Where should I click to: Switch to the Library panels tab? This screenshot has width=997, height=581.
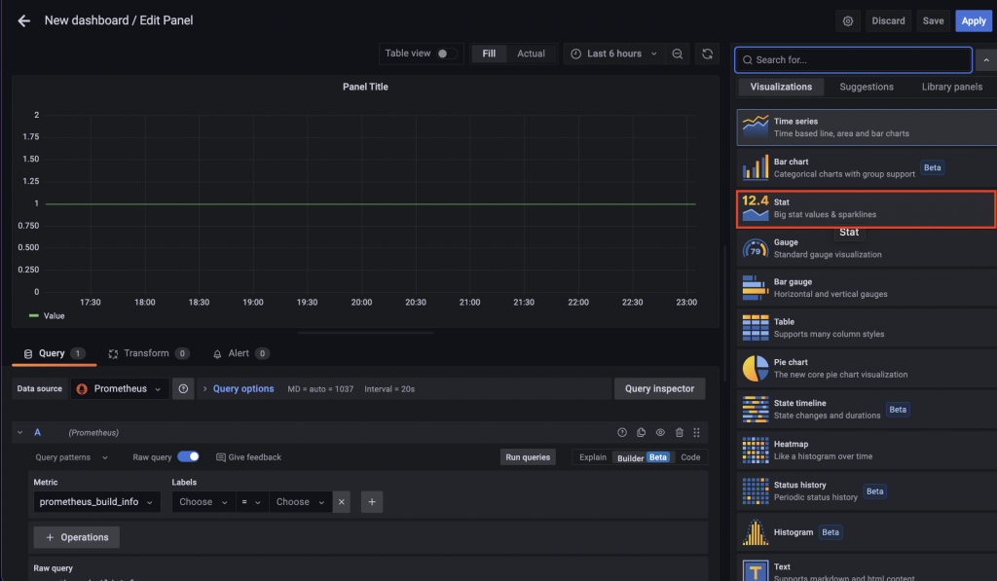point(952,87)
